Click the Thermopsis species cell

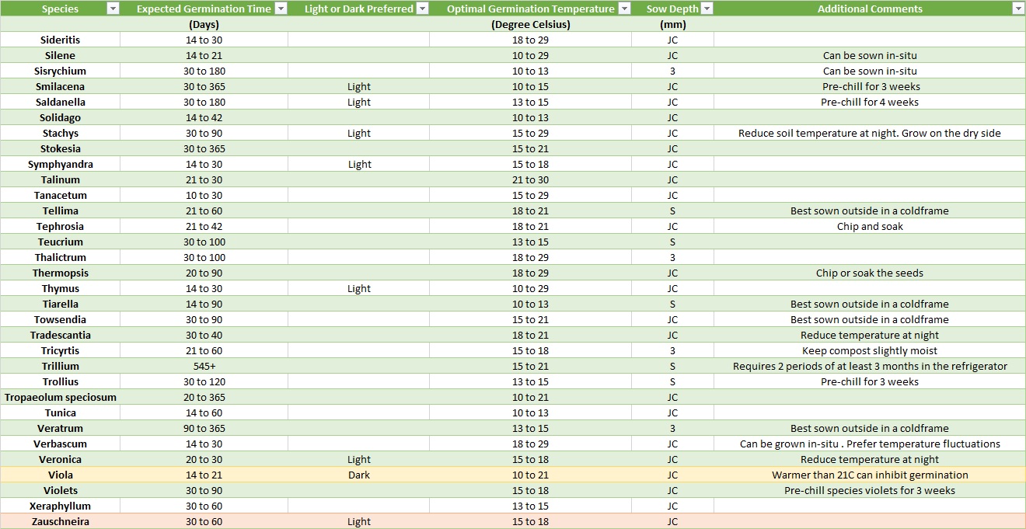coord(60,273)
